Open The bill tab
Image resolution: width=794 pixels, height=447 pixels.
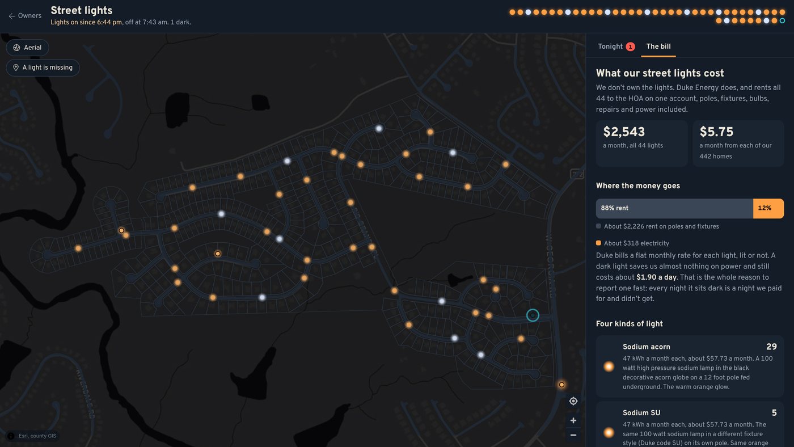click(x=658, y=47)
